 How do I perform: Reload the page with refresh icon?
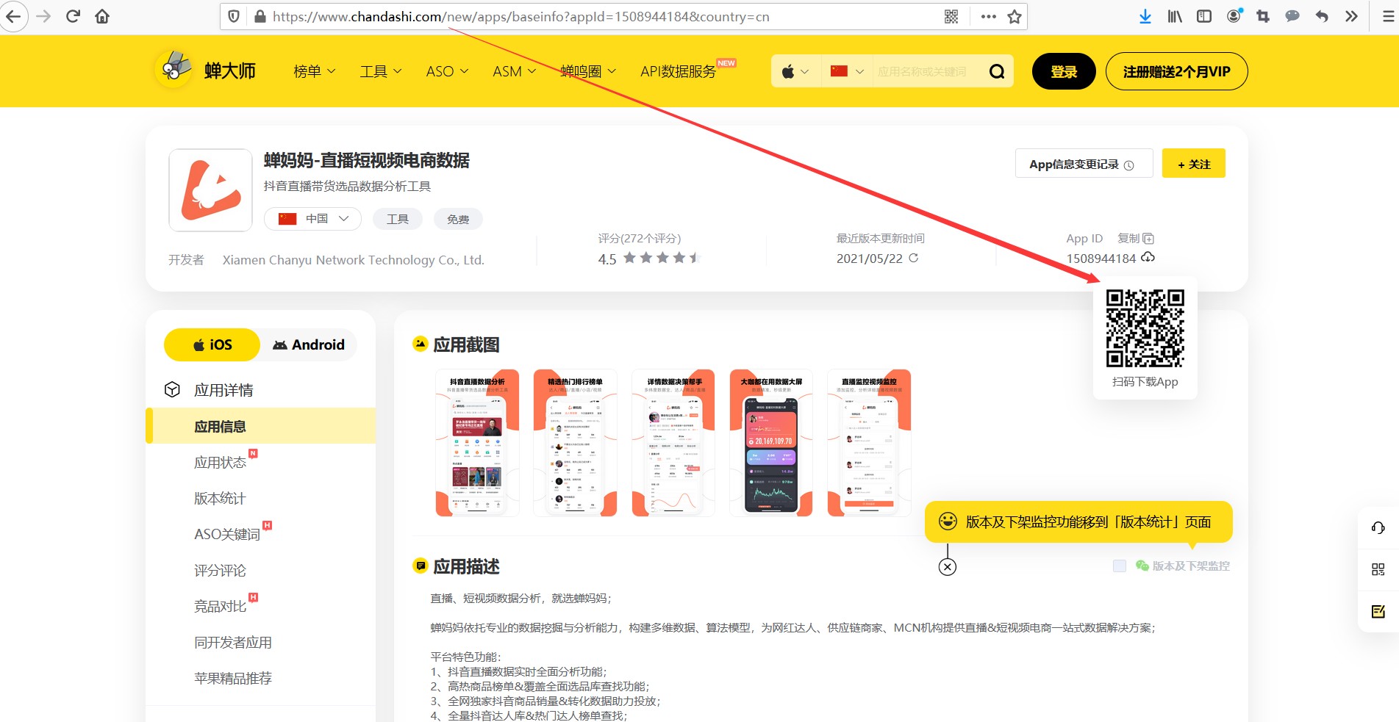point(73,16)
